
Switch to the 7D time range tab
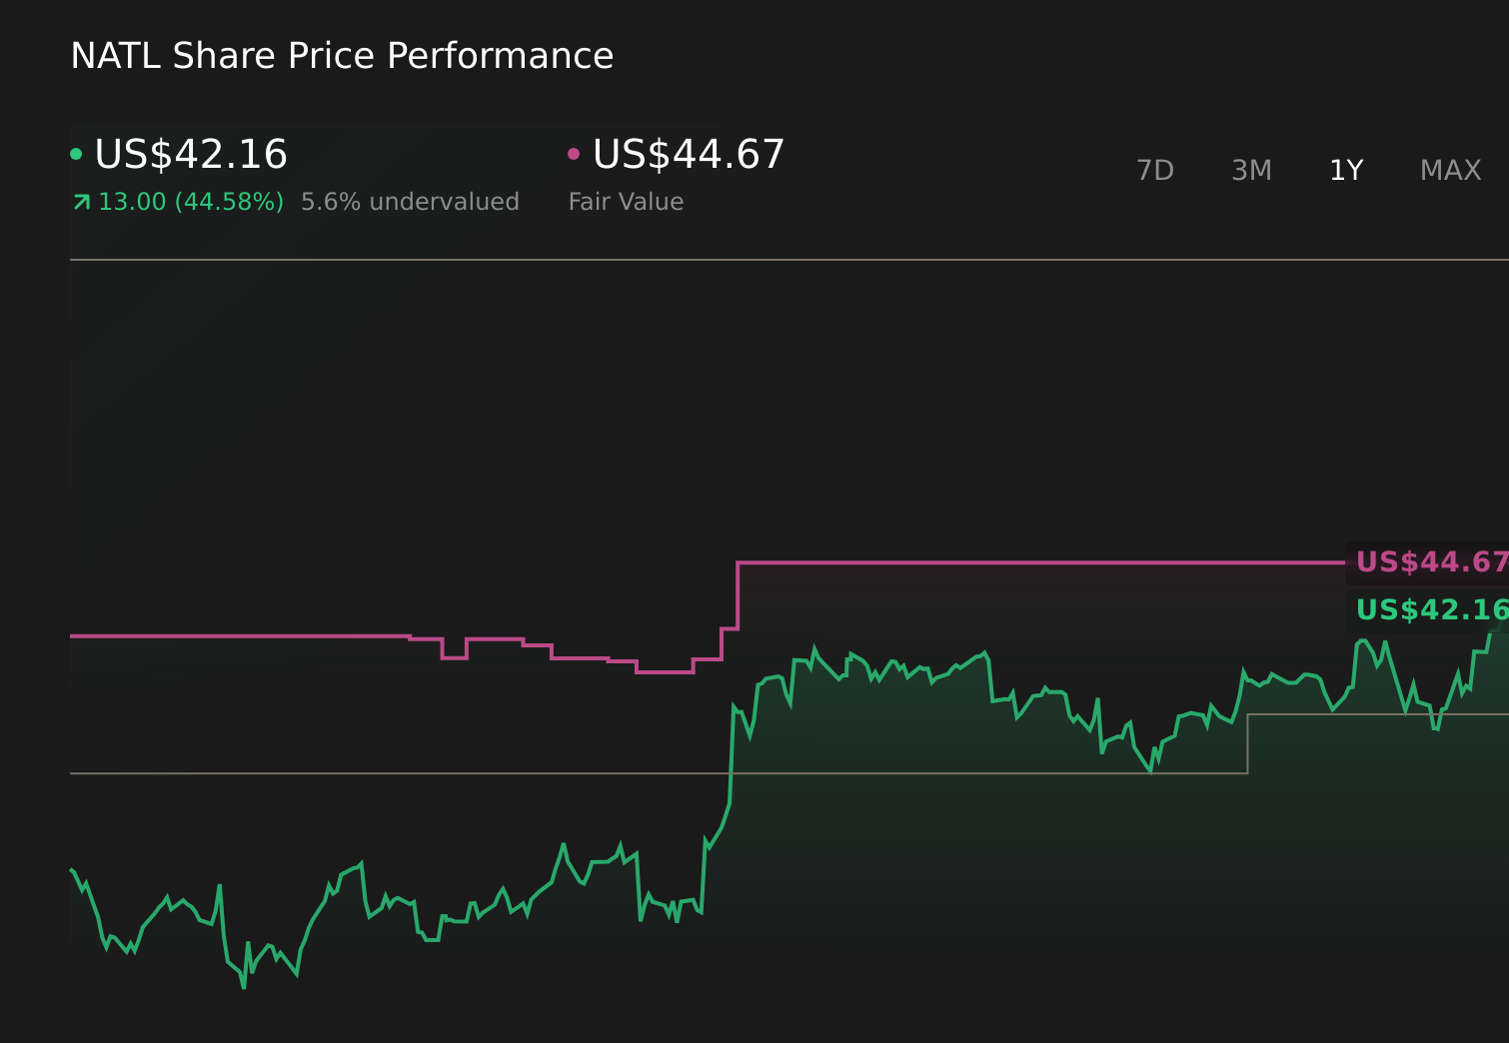click(1155, 170)
